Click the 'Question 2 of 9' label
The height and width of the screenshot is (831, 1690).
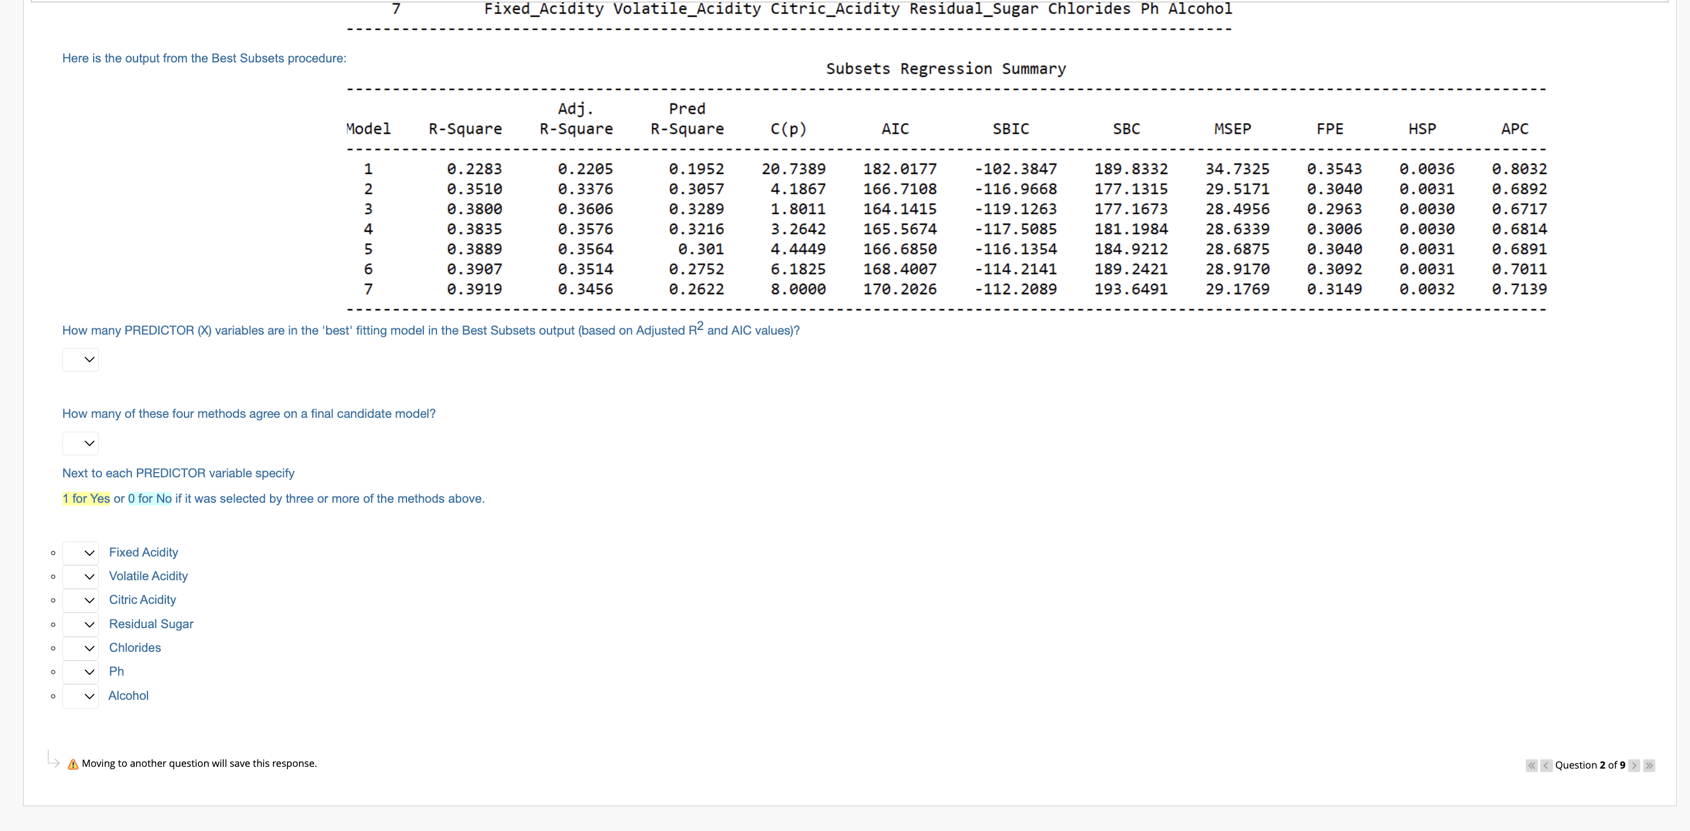[x=1589, y=766]
